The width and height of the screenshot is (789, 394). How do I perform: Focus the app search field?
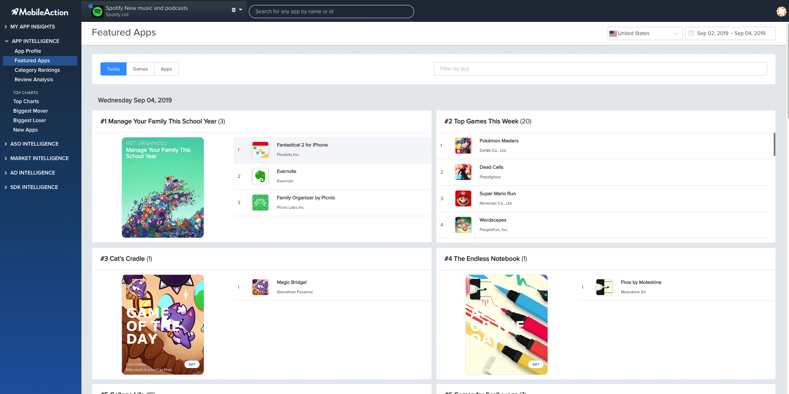[331, 12]
